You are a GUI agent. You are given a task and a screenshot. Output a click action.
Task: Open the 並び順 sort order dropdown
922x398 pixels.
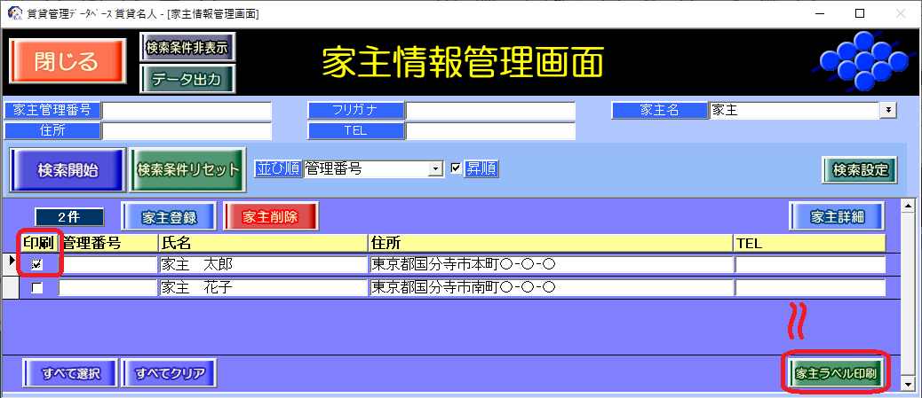pyautogui.click(x=435, y=168)
